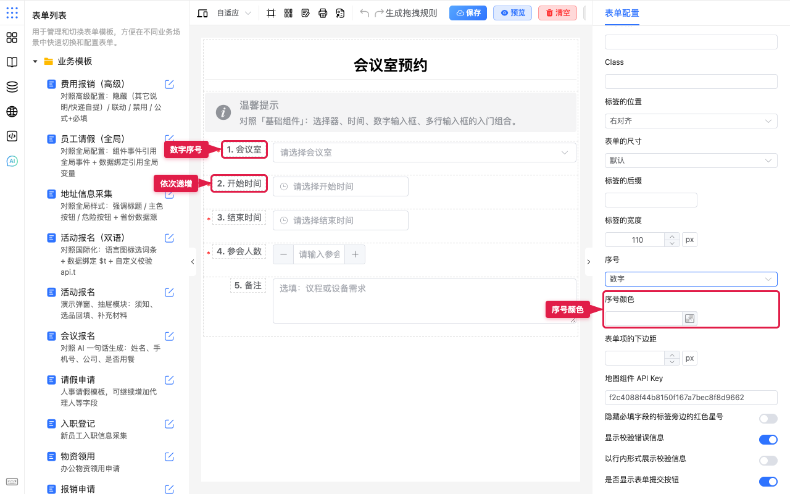Click the printer icon in toolbar
Viewport: 790px width, 494px height.
coord(323,13)
